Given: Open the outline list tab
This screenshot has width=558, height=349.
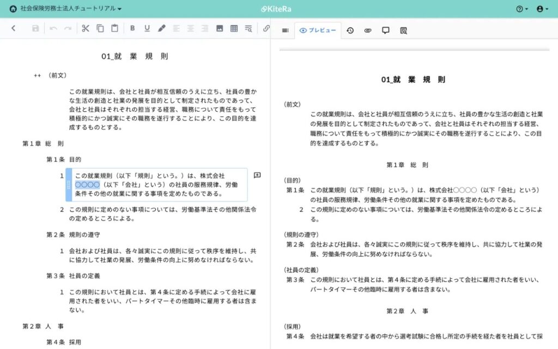Looking at the screenshot, I should click(x=285, y=31).
